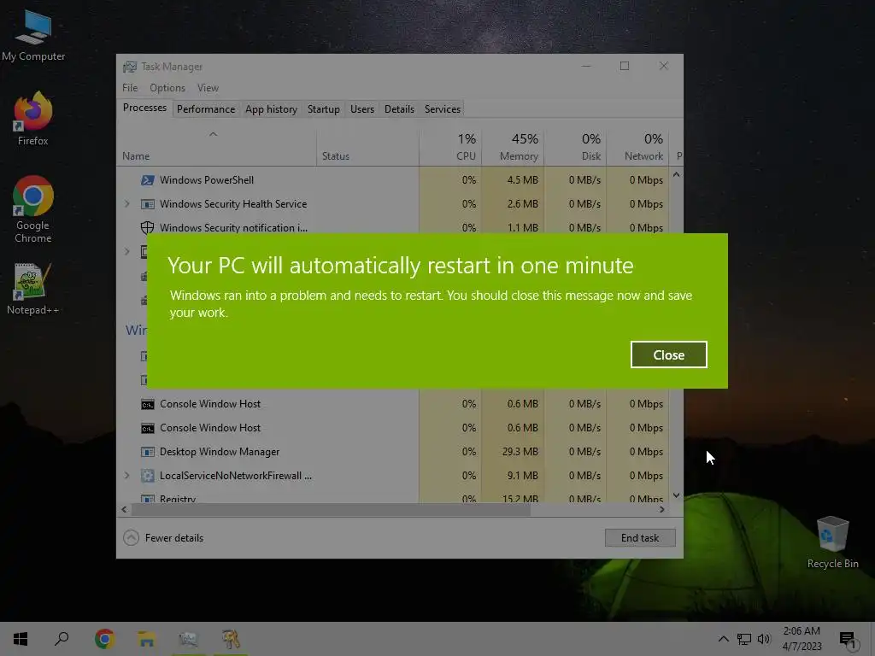Click Windows Security Health Service icon
The image size is (875, 656).
coord(147,204)
